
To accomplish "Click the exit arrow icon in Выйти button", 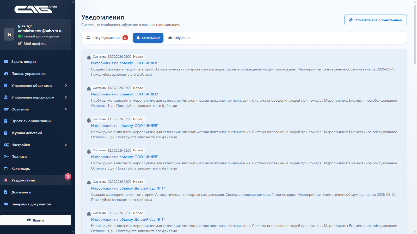I will (29, 220).
